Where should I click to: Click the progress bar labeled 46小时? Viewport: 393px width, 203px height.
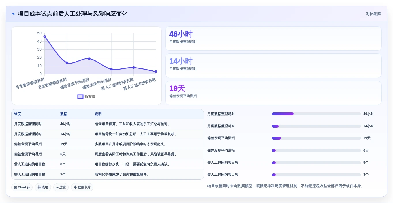point(316,114)
